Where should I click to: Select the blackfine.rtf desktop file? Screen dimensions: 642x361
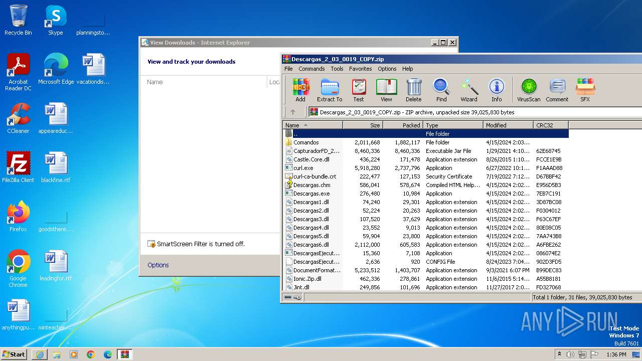pyautogui.click(x=56, y=167)
